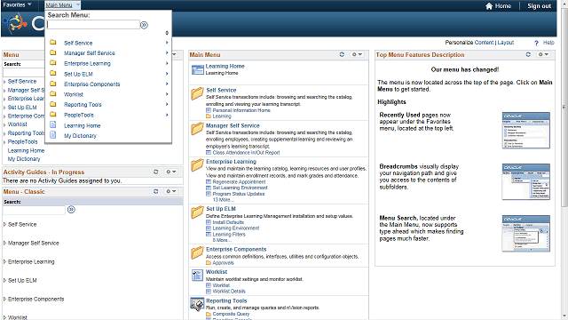Open Class Attendance In/Out Report link
This screenshot has height=320, width=568.
coord(246,153)
